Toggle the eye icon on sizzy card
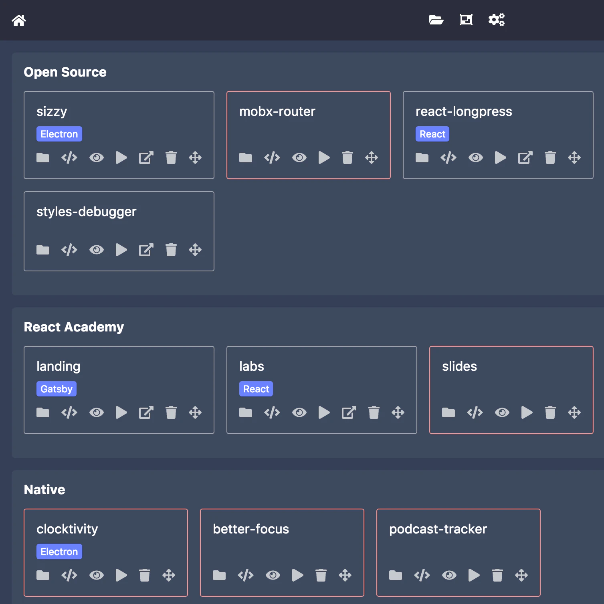This screenshot has width=604, height=604. tap(97, 158)
